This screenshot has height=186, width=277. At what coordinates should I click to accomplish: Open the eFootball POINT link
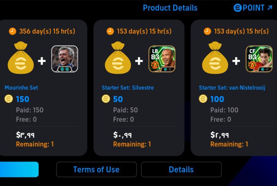tap(253, 8)
